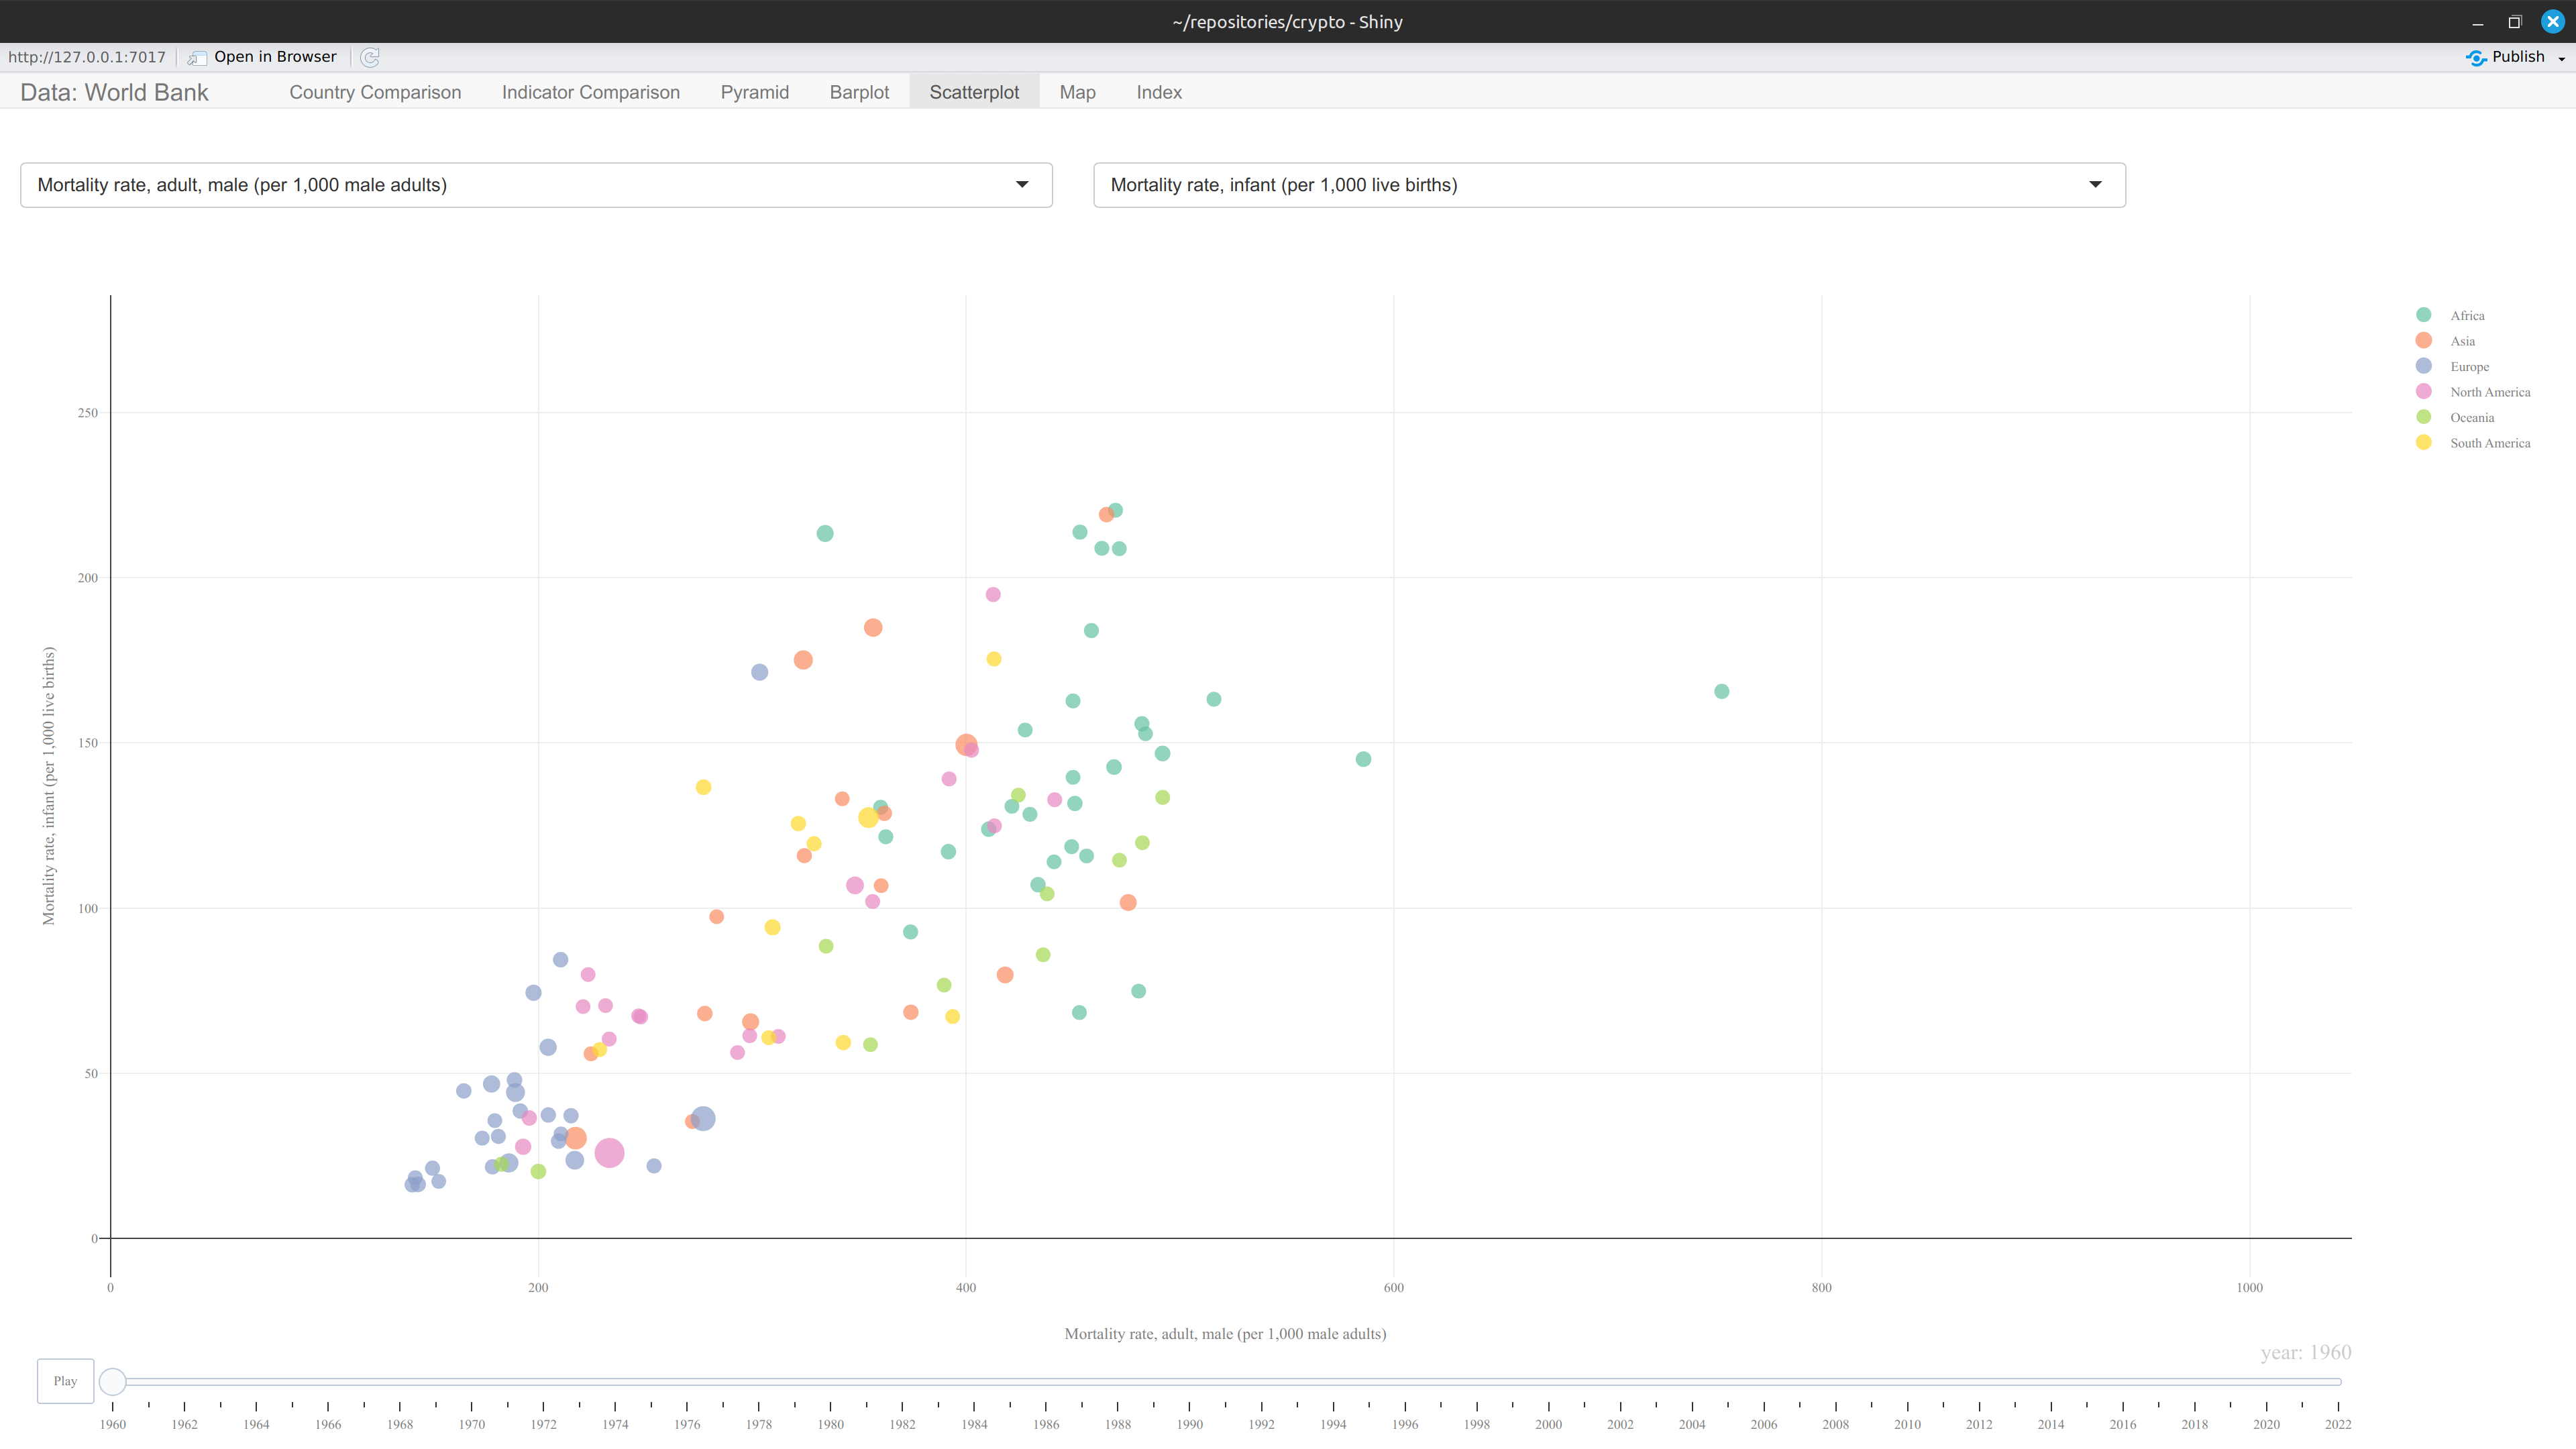Click the Publish button label

2518,57
